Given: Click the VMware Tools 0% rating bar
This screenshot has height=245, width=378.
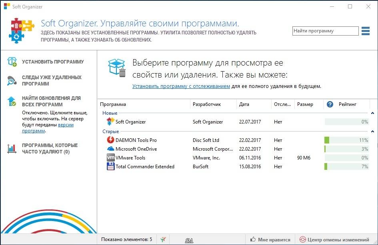Looking at the screenshot, I should [x=347, y=158].
